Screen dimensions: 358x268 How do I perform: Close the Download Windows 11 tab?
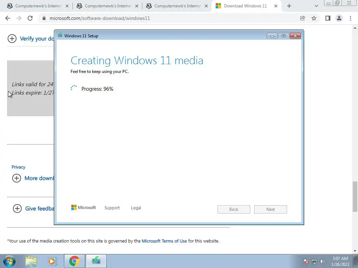(276, 6)
